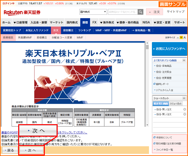The image size is (188, 156).
Task: Collapse the よく見られている画面 panel minus icon
Action: [184, 60]
